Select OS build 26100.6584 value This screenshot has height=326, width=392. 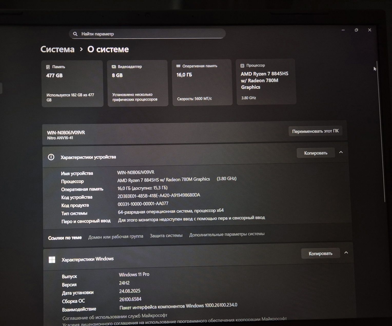click(130, 299)
